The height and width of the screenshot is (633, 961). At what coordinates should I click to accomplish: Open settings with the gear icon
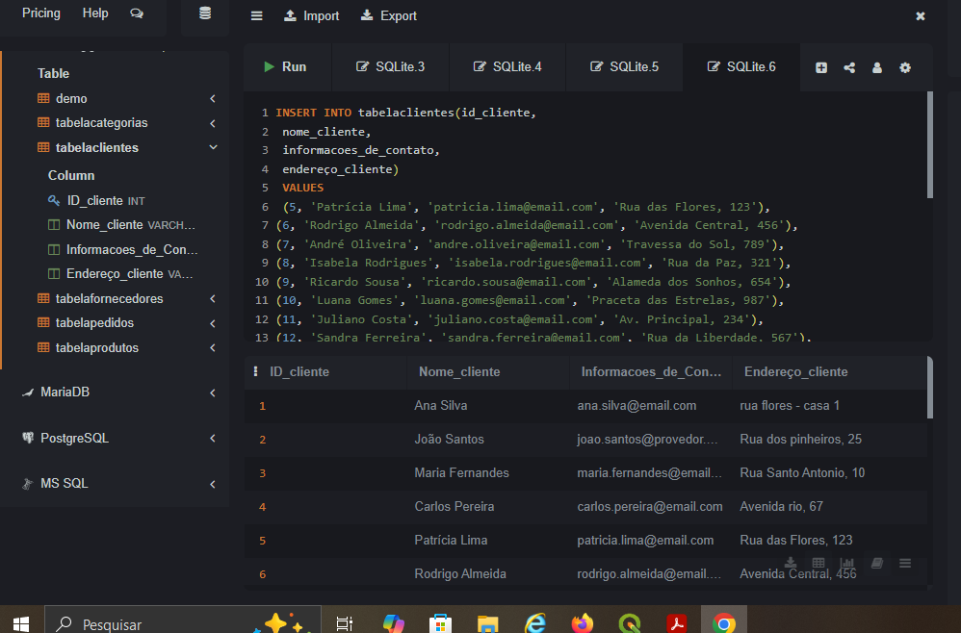[x=905, y=67]
